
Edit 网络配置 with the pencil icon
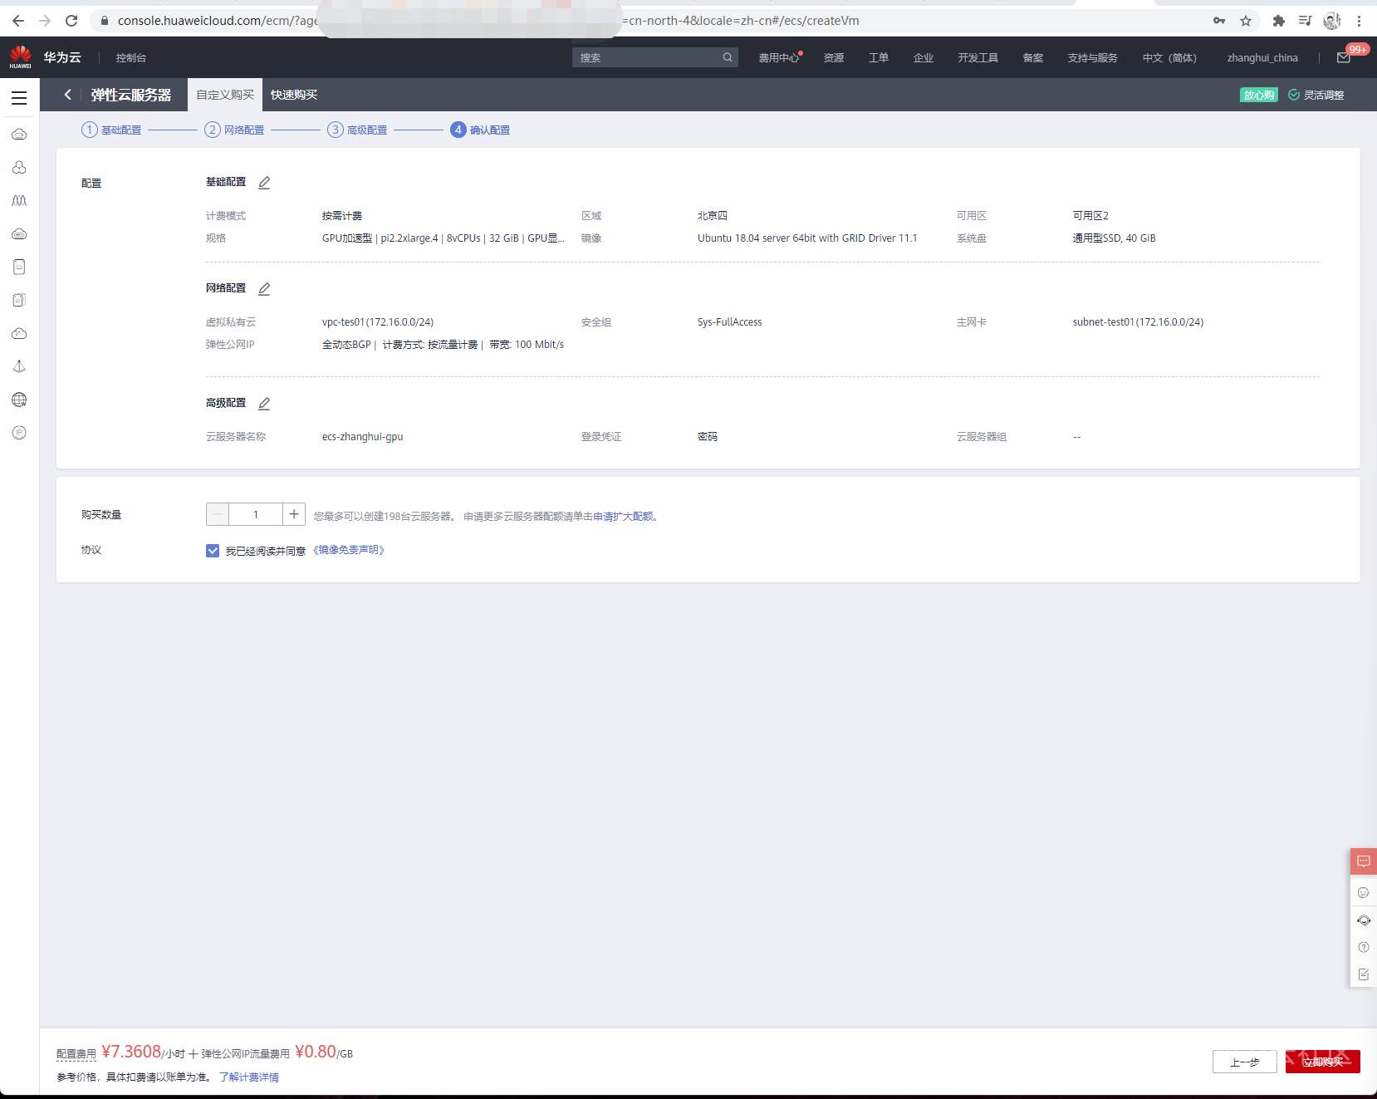[264, 289]
